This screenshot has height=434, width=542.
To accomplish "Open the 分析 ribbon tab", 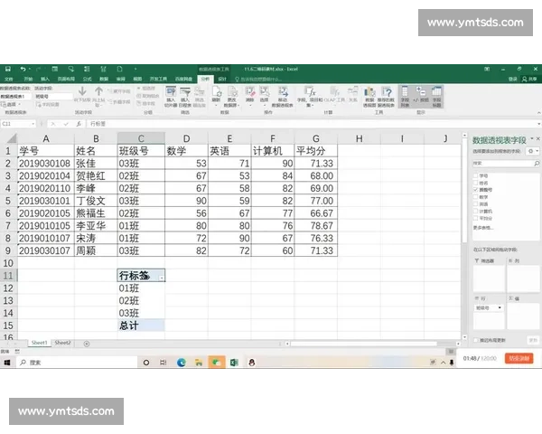I will (204, 80).
